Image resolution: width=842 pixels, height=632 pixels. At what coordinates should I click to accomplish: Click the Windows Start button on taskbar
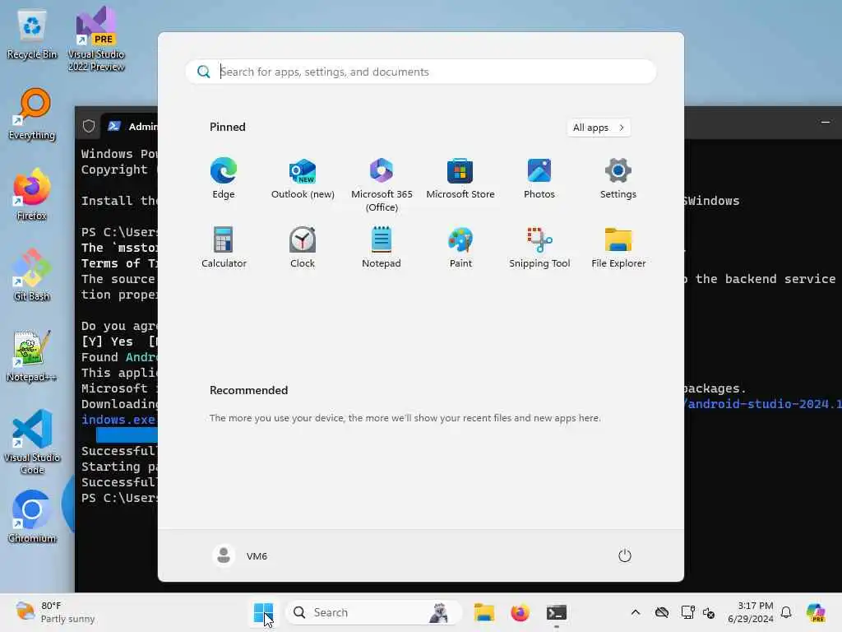point(263,612)
